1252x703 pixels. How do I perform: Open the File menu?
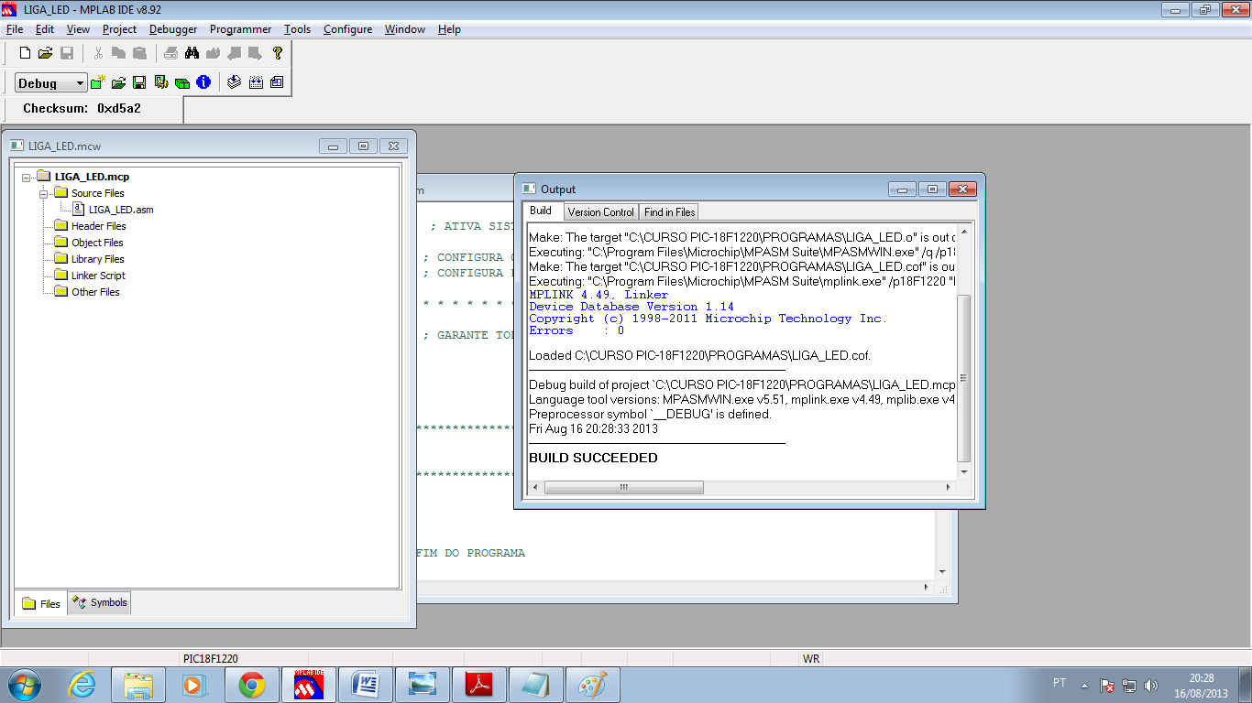coord(15,29)
